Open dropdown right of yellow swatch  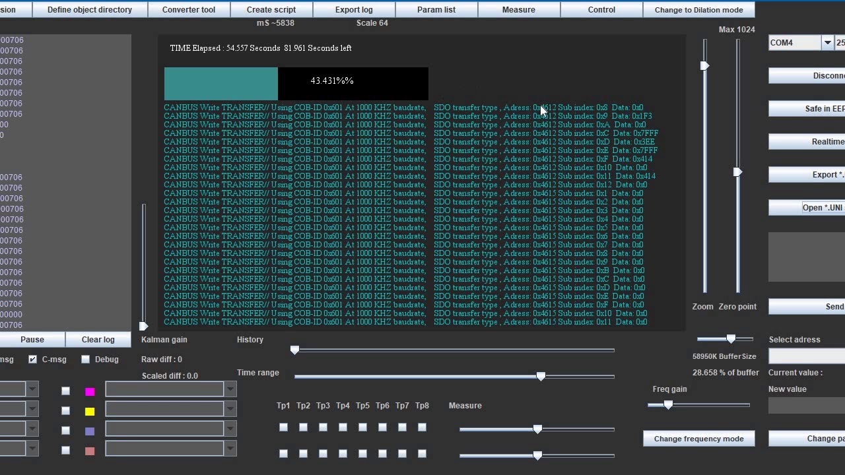coord(230,409)
